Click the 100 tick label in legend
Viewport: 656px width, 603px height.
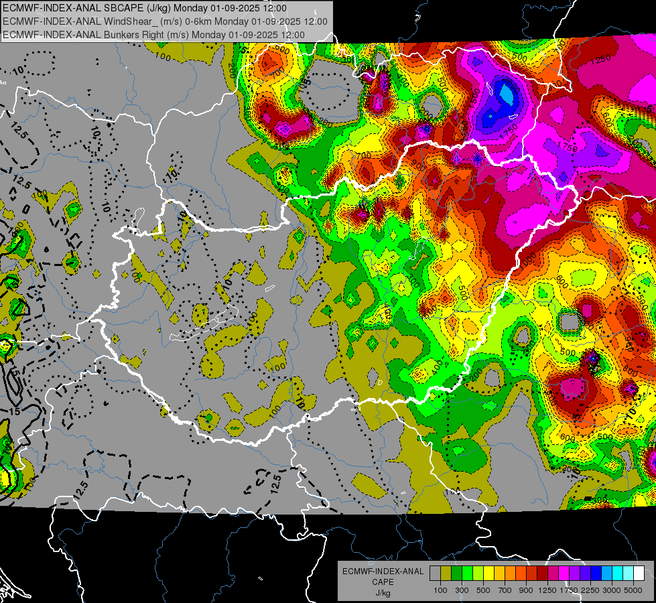(x=440, y=590)
